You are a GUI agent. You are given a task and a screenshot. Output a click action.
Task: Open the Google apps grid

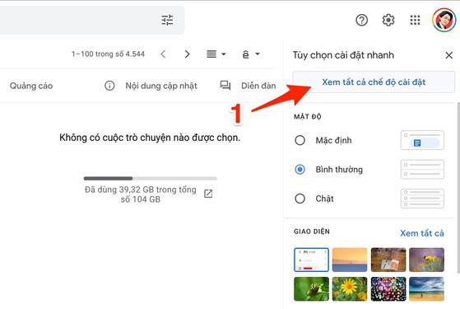click(415, 20)
